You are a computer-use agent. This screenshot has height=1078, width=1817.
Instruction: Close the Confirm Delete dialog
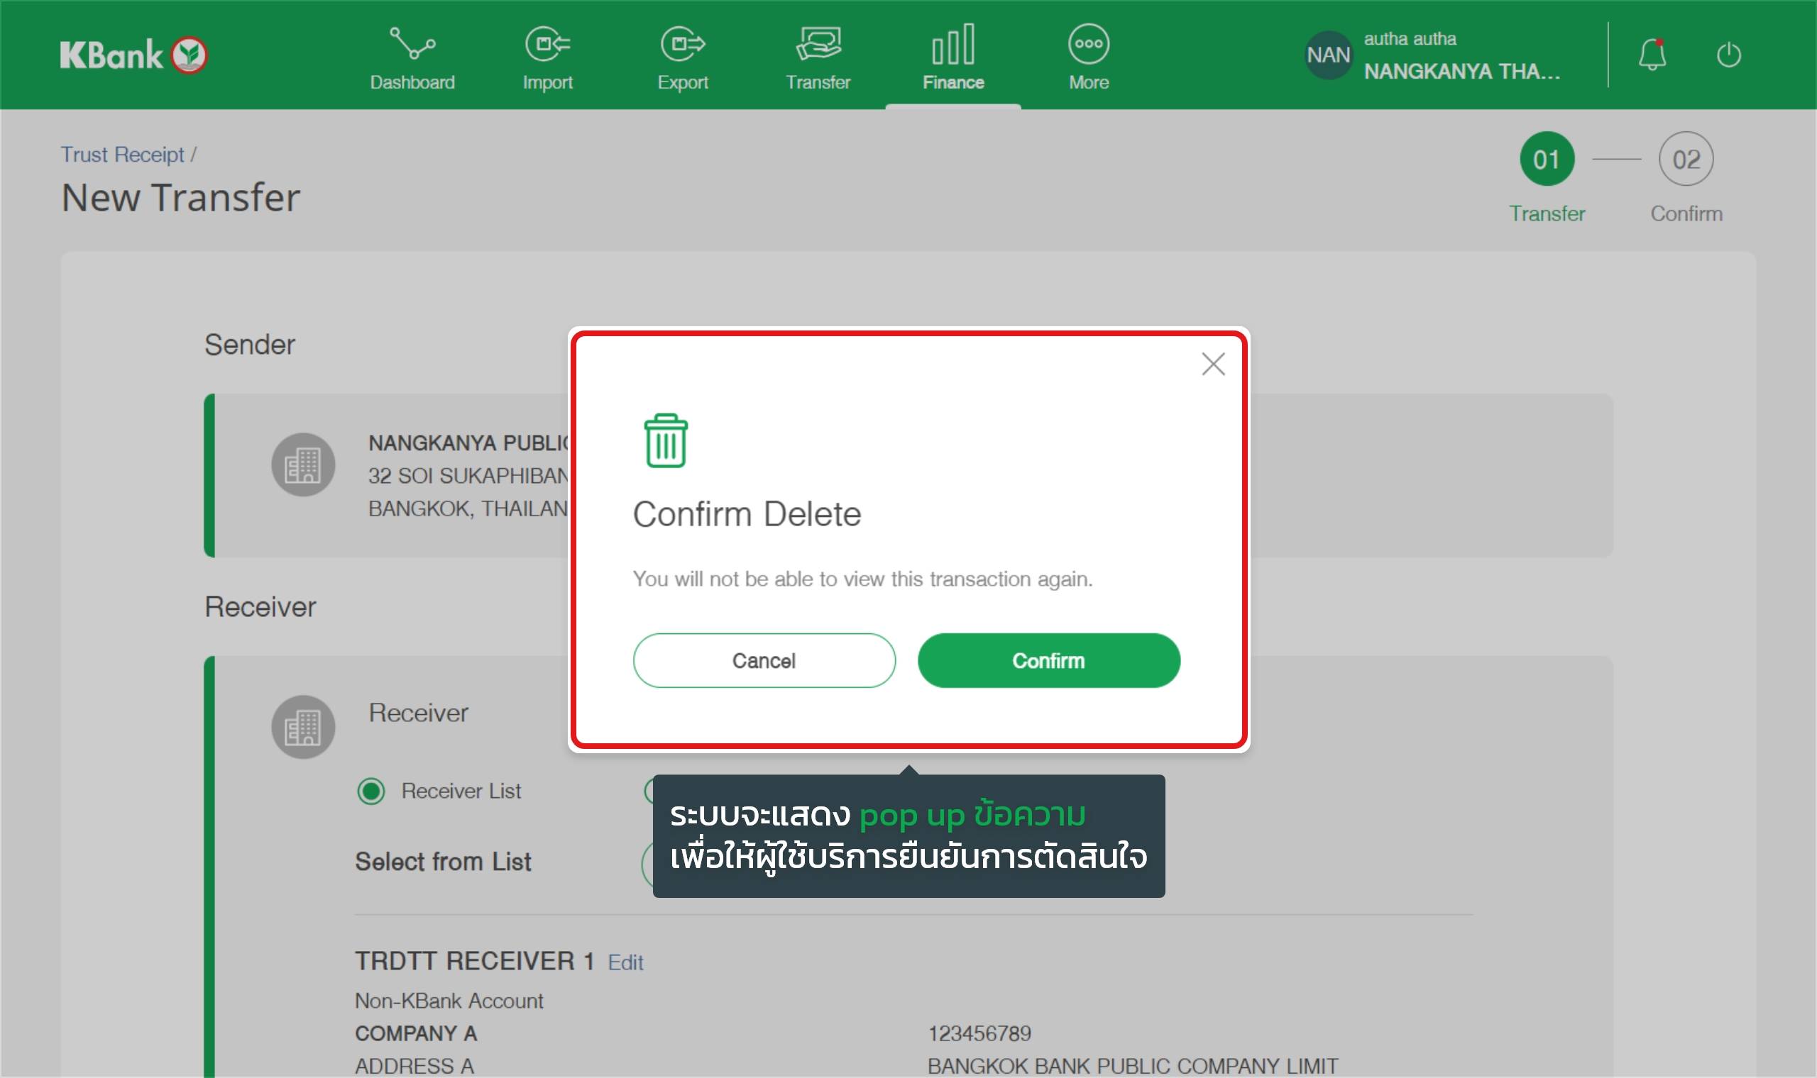(1213, 364)
